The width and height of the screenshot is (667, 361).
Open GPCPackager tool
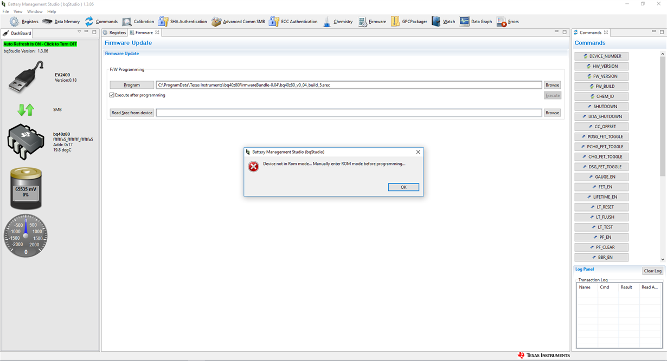coord(409,22)
